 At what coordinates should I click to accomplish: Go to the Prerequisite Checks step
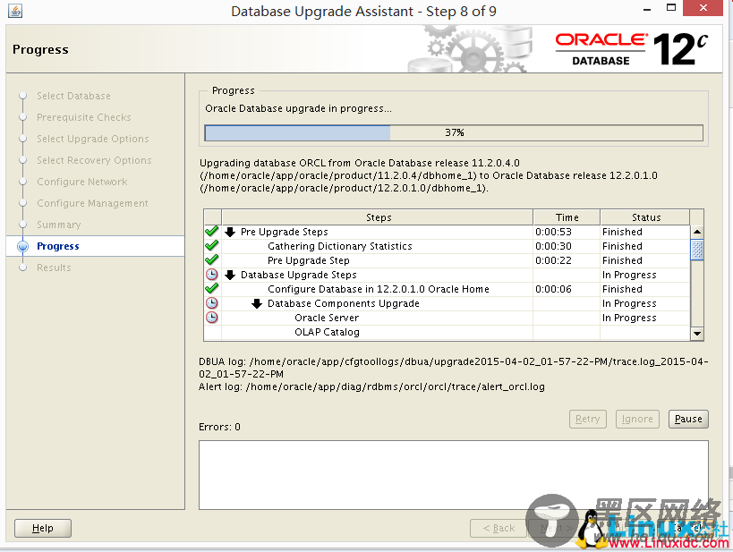click(84, 117)
